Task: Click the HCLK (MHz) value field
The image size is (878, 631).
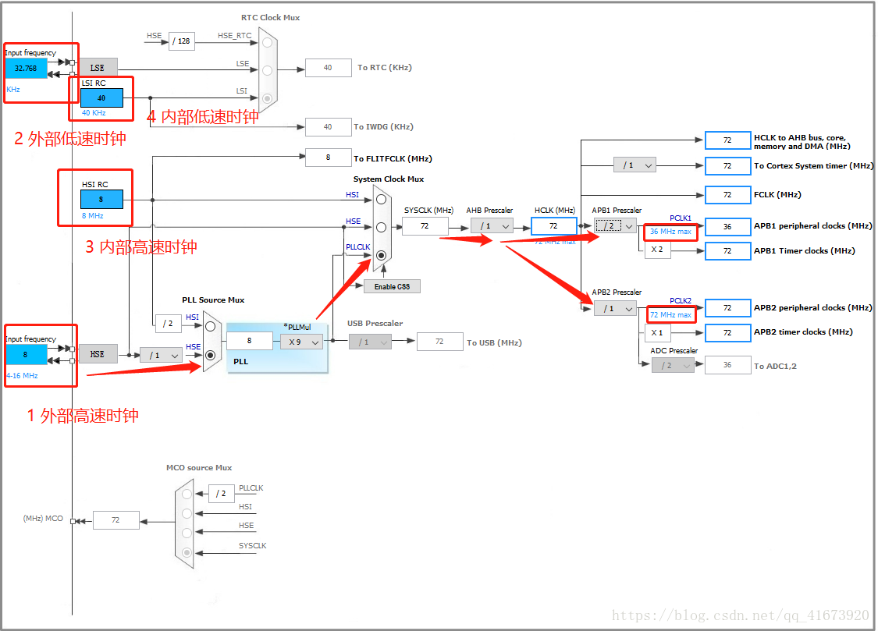Action: click(x=553, y=226)
